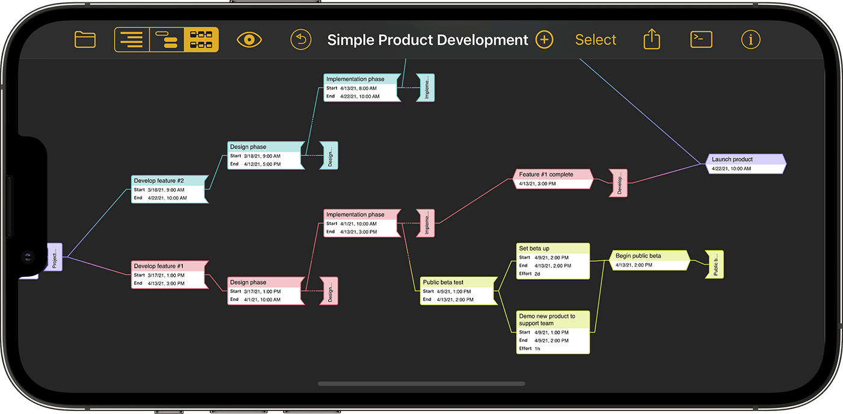
Task: Select Demo new product to support team
Action: click(x=553, y=332)
